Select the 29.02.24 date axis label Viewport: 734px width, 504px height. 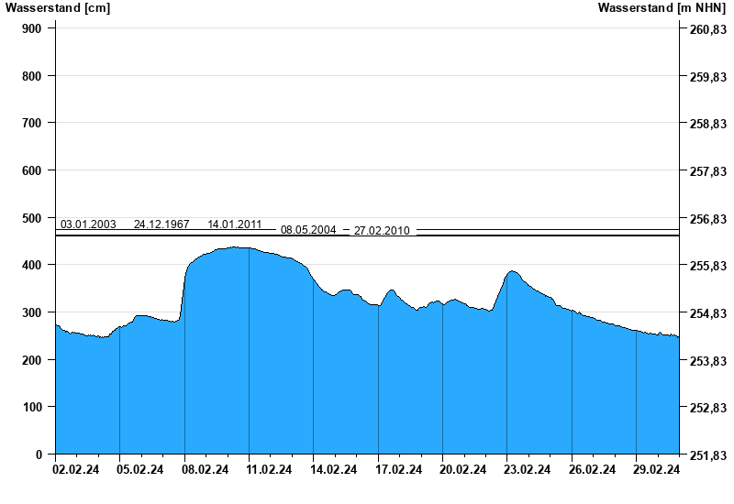tap(656, 470)
